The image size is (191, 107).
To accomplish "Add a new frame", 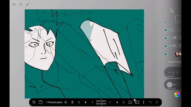I will [x=130, y=102].
